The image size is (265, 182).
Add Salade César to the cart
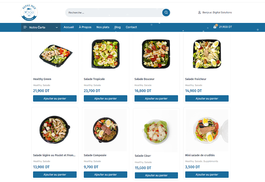coord(156,175)
